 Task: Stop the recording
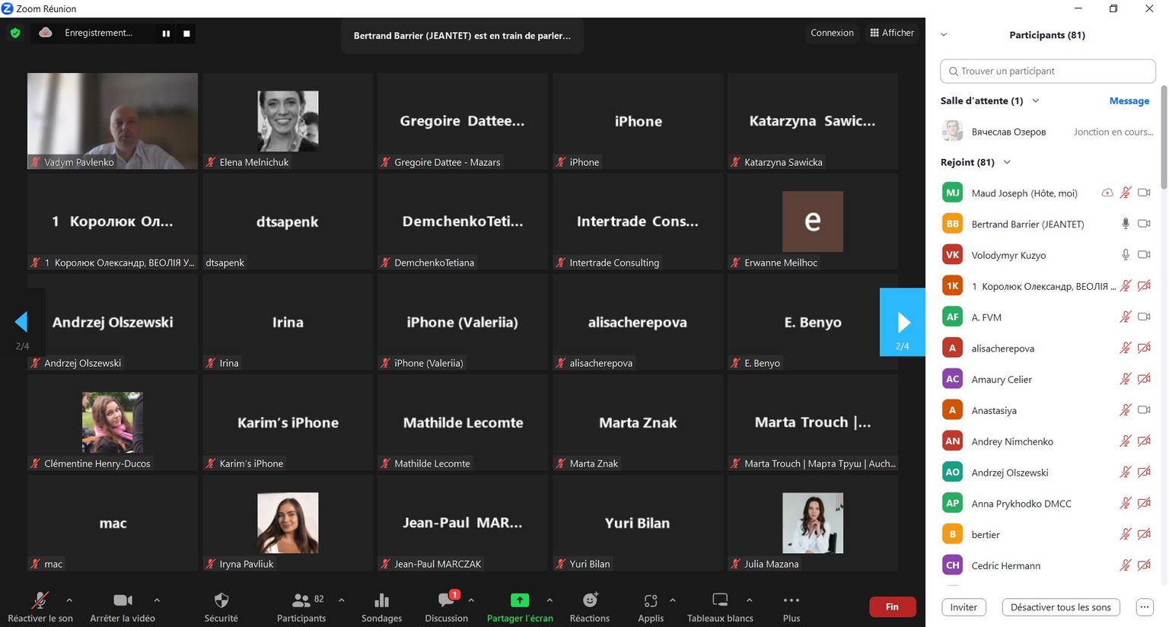point(186,33)
